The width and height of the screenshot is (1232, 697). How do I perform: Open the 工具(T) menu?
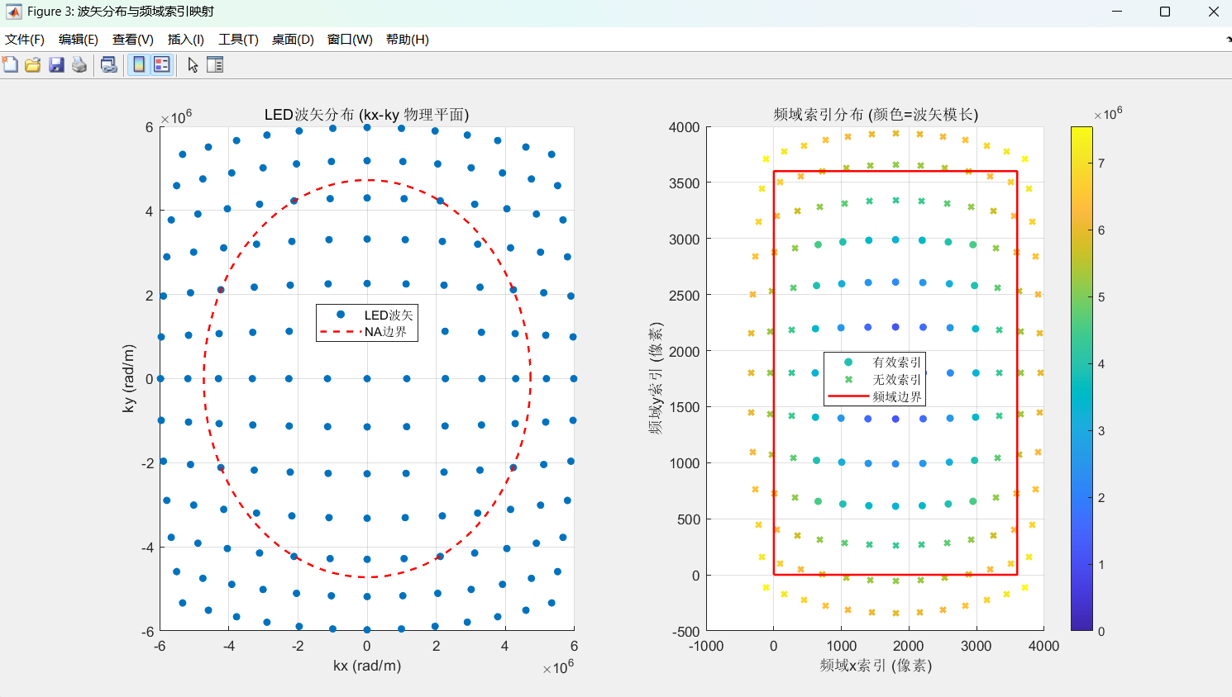(x=238, y=40)
